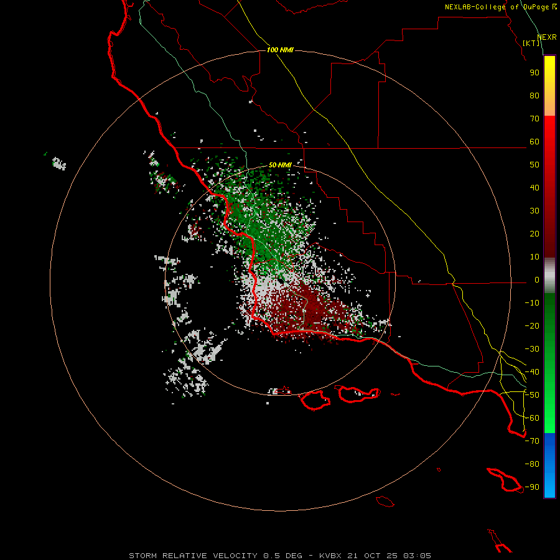Click the bright green segment of color bar
Image resolution: width=560 pixels, height=560 pixels.
tap(549, 363)
